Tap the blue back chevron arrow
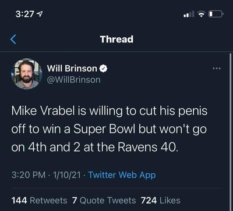 coord(13,40)
